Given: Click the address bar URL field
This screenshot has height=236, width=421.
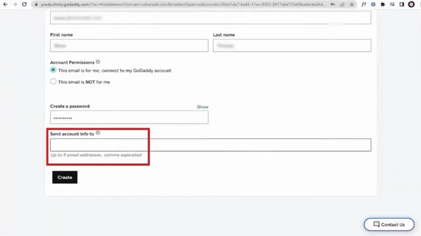Looking at the screenshot, I should tap(183, 4).
